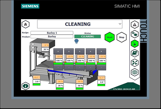Increase the fourth section plus button
Image resolution: width=161 pixels, height=109 pixels.
click(x=90, y=51)
